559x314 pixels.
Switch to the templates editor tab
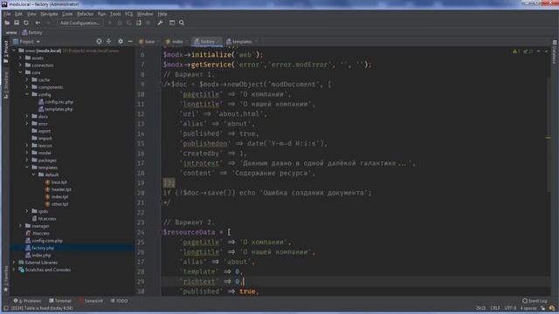pyautogui.click(x=241, y=42)
